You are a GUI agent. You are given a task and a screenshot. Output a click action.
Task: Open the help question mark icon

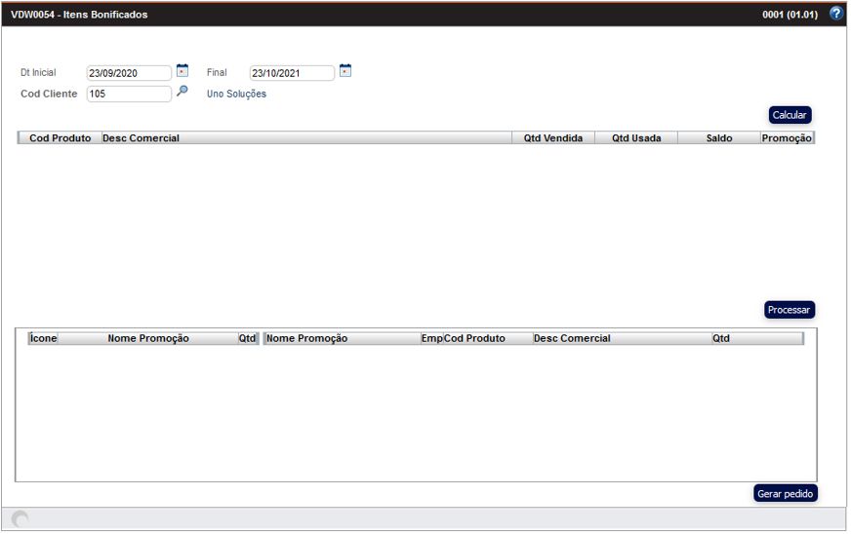click(835, 14)
